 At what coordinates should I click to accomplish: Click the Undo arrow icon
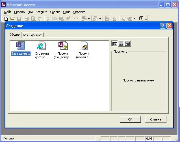(76, 18)
